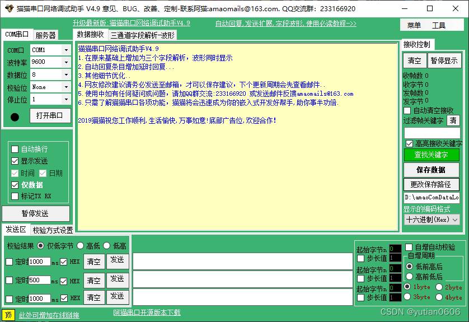Select the 低前高后 radio option

point(410,267)
